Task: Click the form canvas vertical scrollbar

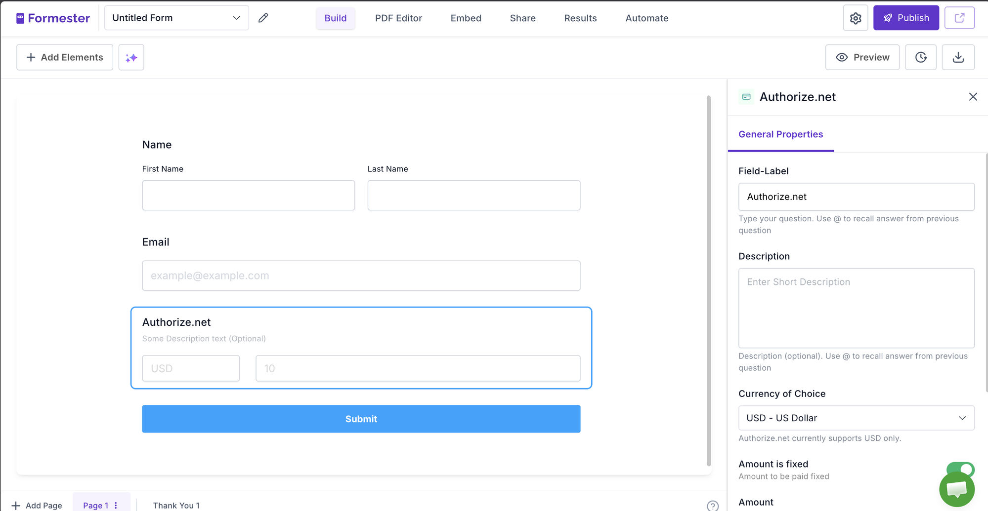Action: coord(708,280)
